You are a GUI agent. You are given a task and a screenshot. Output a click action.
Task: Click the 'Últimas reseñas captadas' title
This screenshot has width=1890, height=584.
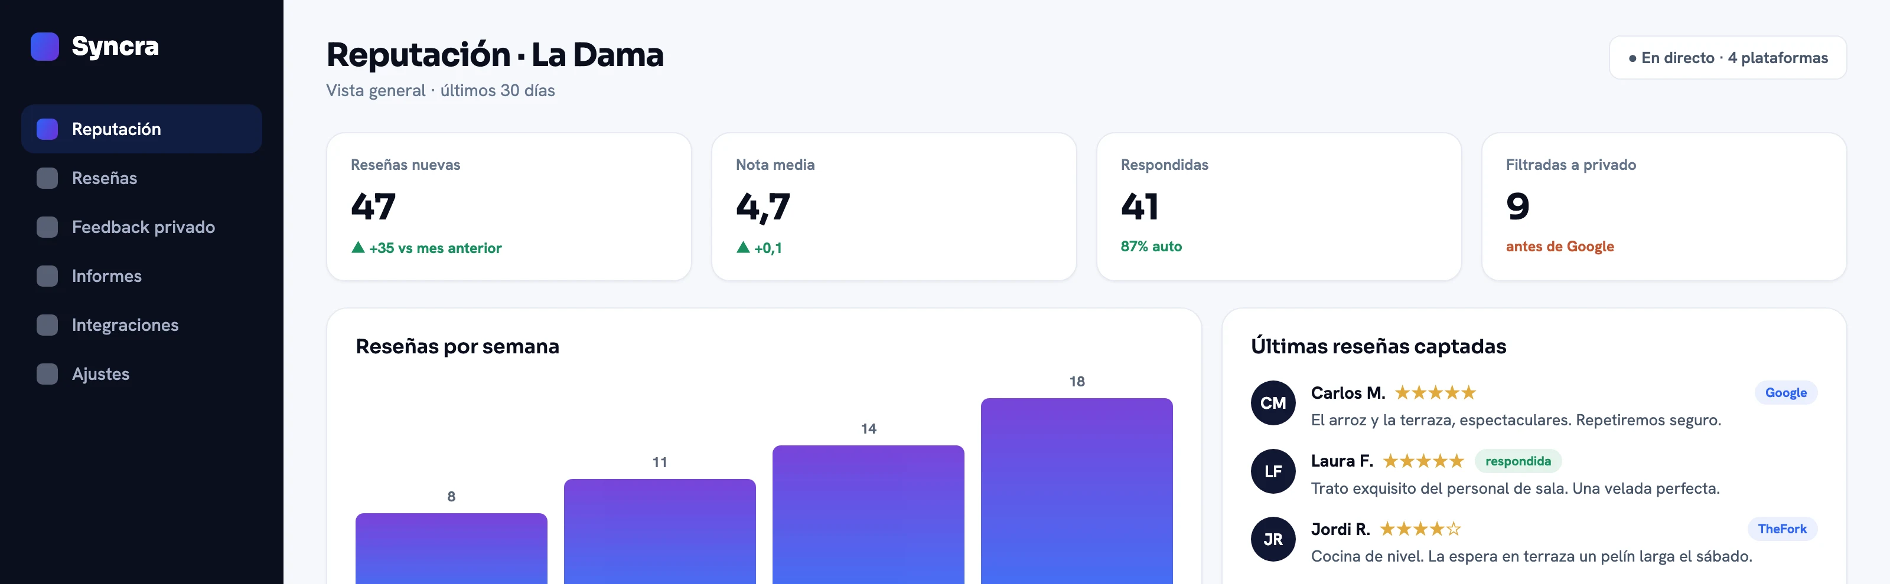1378,347
